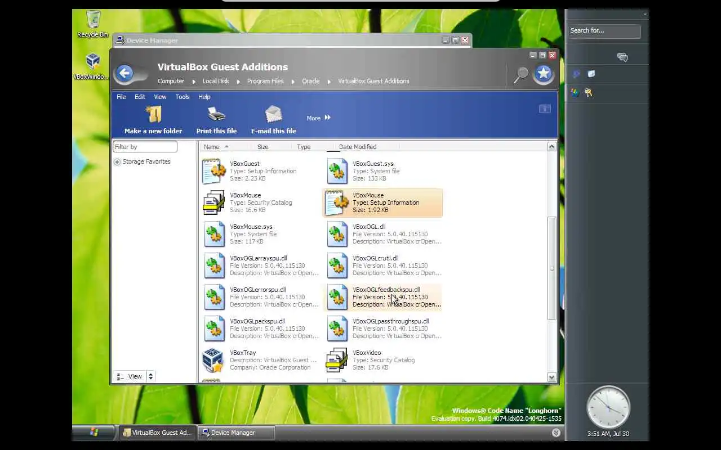Open the Help menu
This screenshot has height=450, width=721.
tap(204, 97)
